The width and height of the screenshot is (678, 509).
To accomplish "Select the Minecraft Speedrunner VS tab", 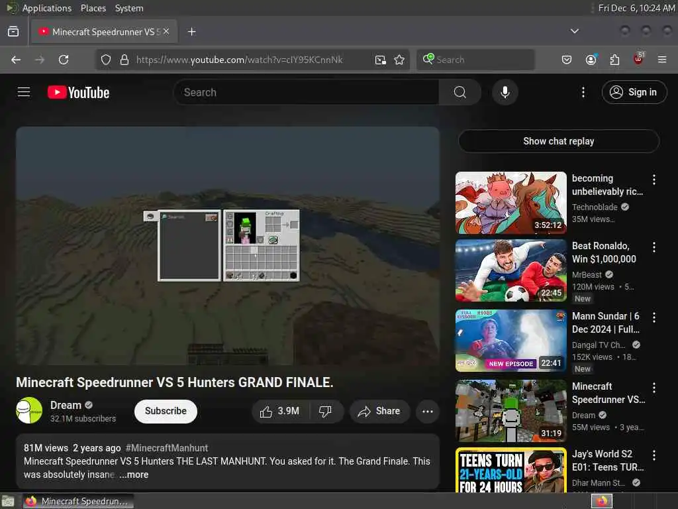I will (x=103, y=32).
